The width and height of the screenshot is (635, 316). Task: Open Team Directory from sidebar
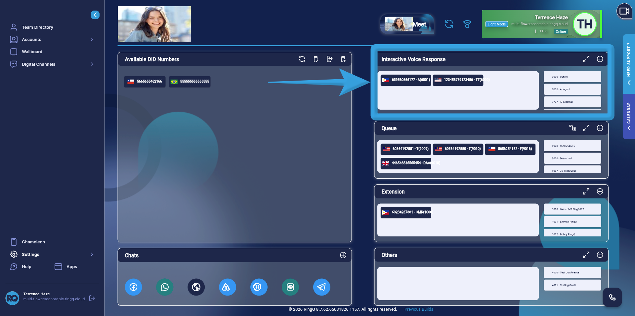point(37,27)
